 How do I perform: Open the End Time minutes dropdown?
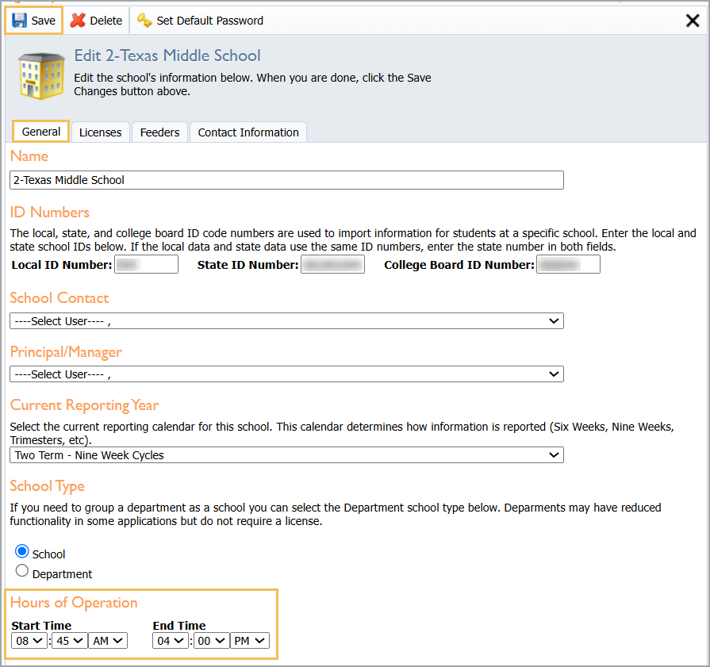pos(210,641)
